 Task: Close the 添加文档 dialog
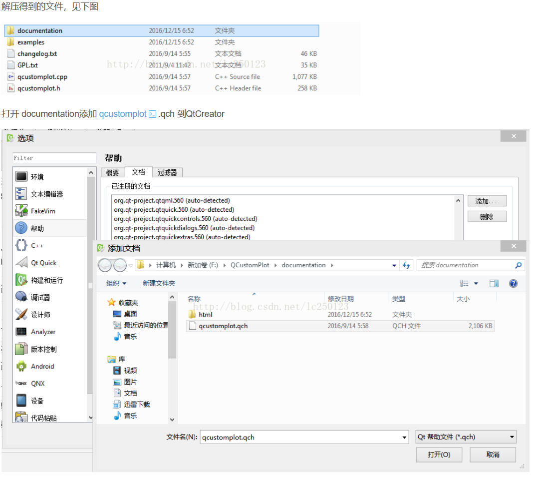coord(514,246)
